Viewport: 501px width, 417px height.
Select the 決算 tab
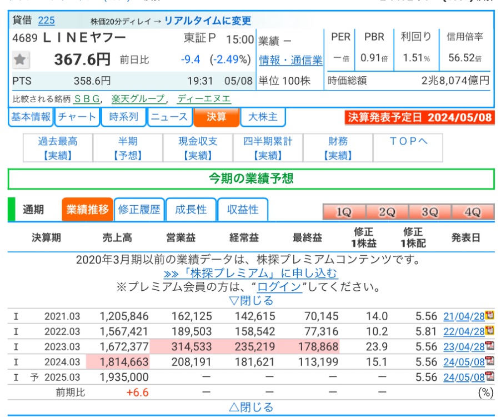(216, 117)
